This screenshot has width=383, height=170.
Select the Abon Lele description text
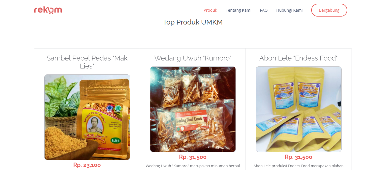pos(298,167)
